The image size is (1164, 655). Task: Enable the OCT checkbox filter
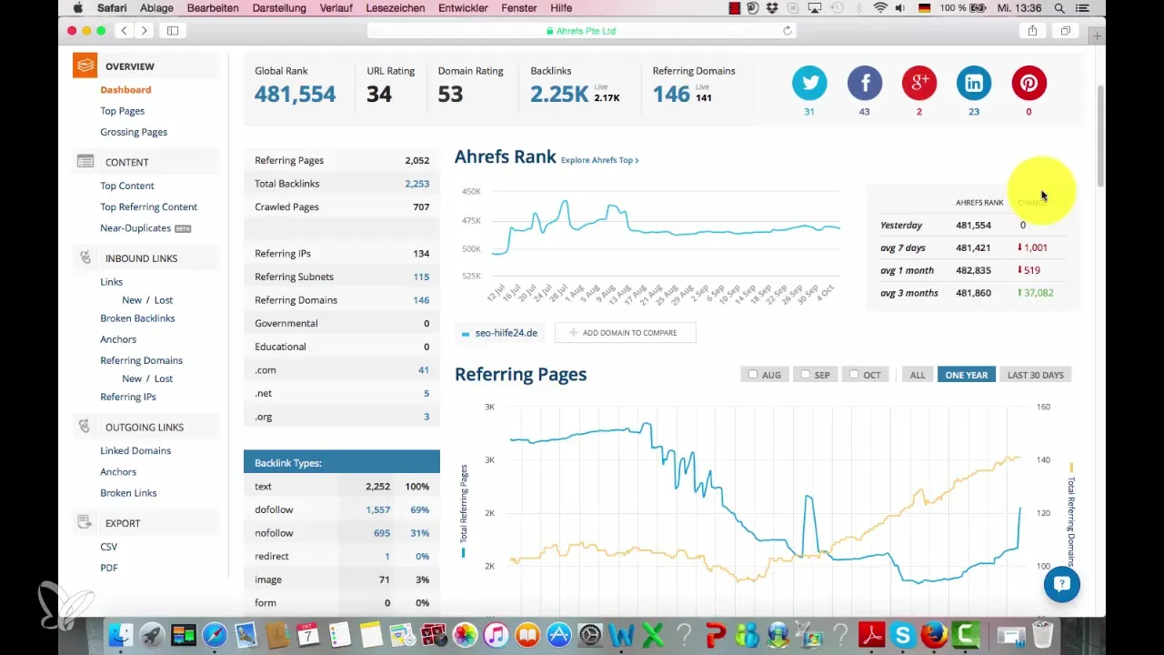(854, 374)
